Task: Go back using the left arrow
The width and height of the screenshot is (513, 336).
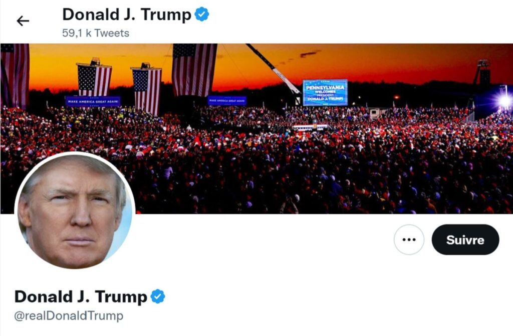Action: click(x=23, y=21)
